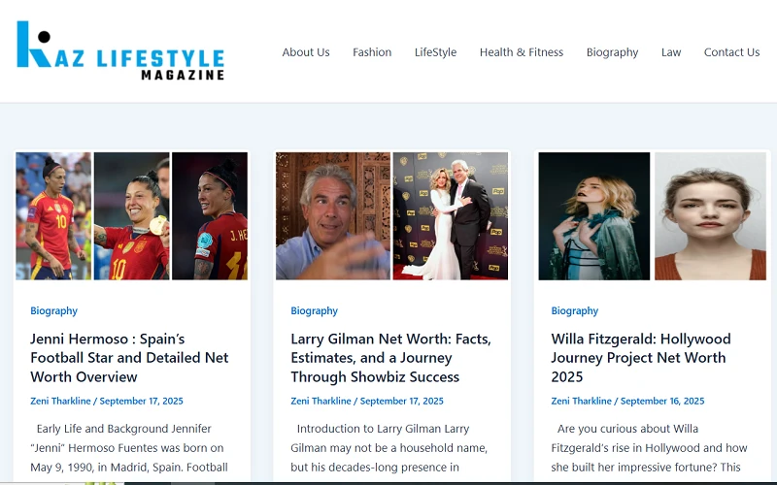Open Willa Fitzgerald Hollywood Journey headline
This screenshot has height=485, width=777.
tap(641, 358)
